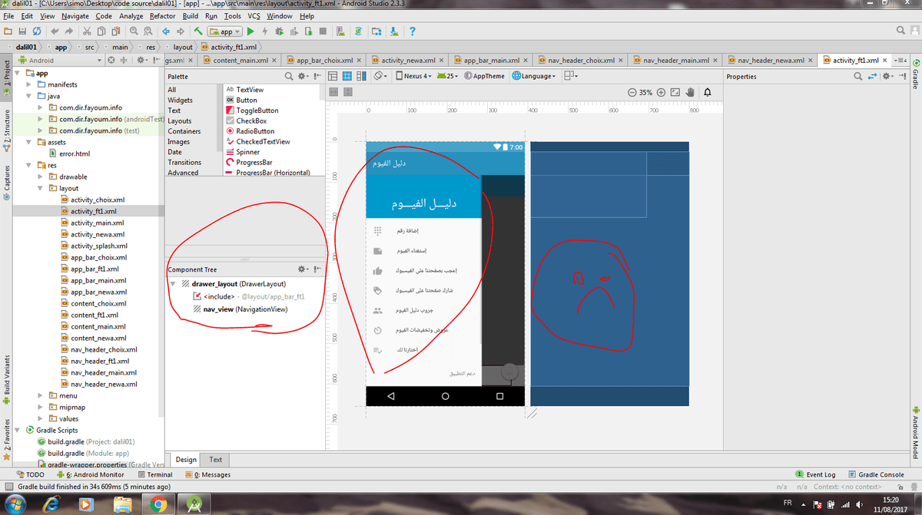The width and height of the screenshot is (922, 515).
Task: Switch to Blueprint view mode
Action: click(x=347, y=76)
